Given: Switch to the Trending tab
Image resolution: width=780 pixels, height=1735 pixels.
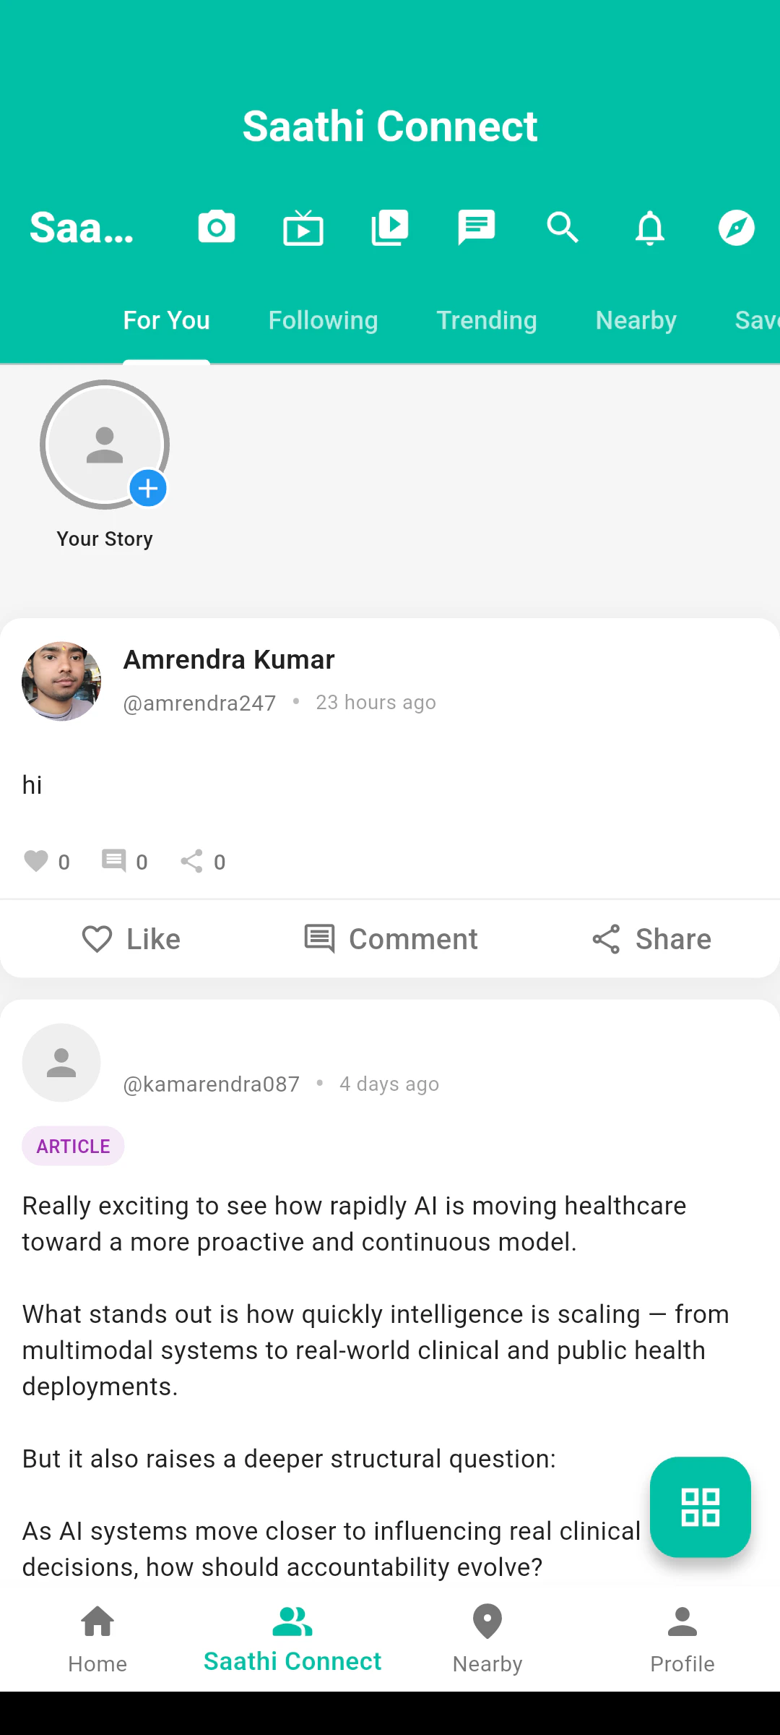Looking at the screenshot, I should tap(487, 320).
